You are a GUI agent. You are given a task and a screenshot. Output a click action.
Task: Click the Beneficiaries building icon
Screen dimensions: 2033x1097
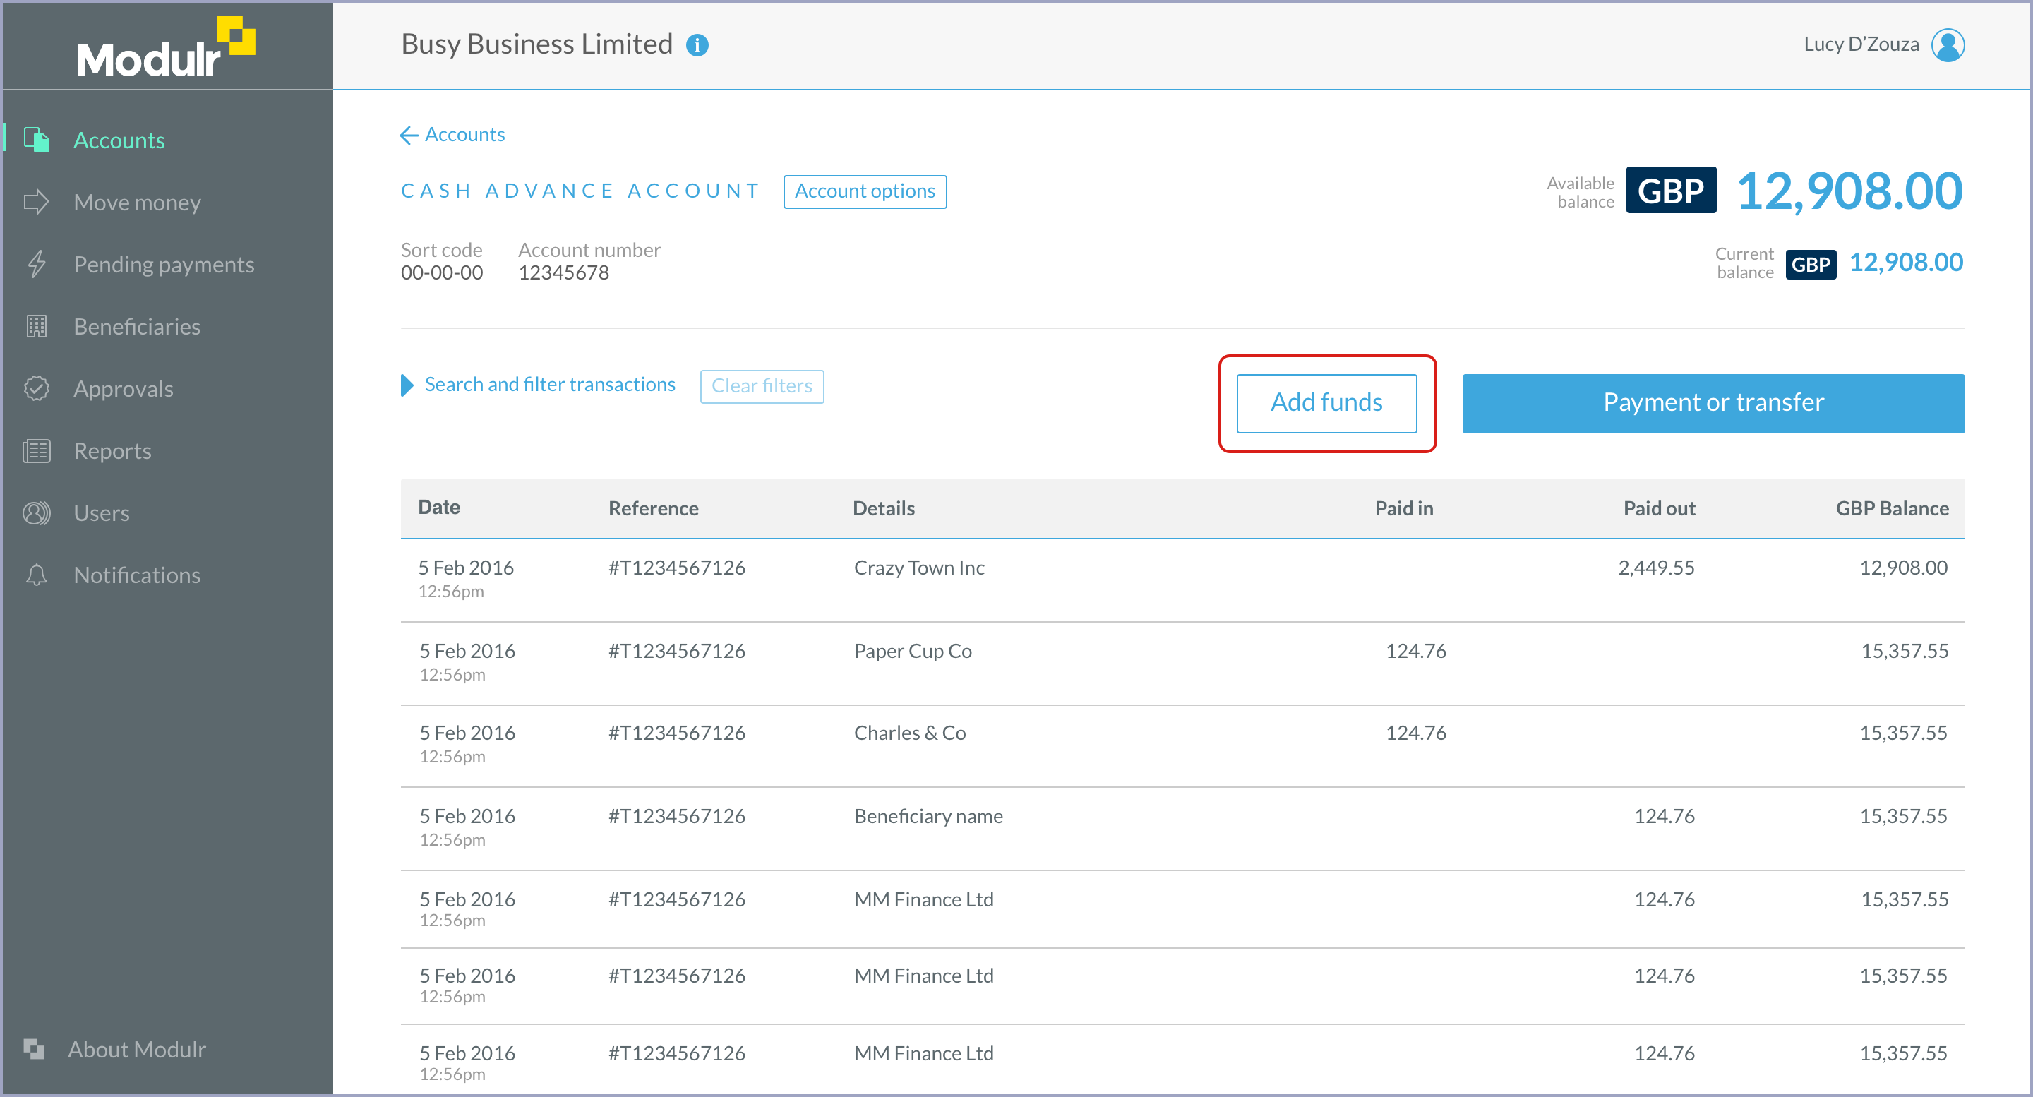[x=36, y=326]
